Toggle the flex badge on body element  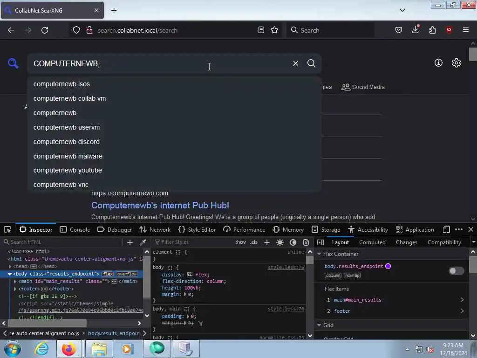(108, 274)
